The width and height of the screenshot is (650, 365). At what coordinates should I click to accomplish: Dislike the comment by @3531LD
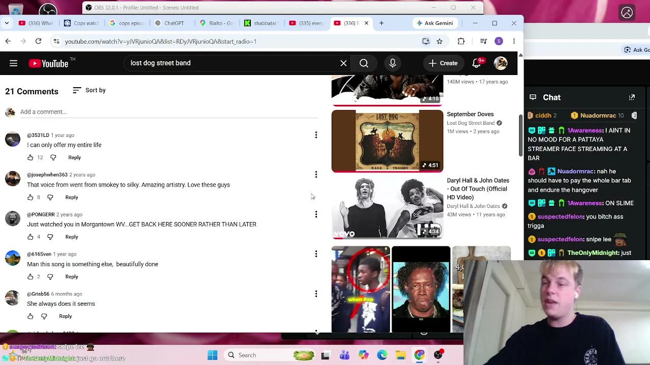53,158
